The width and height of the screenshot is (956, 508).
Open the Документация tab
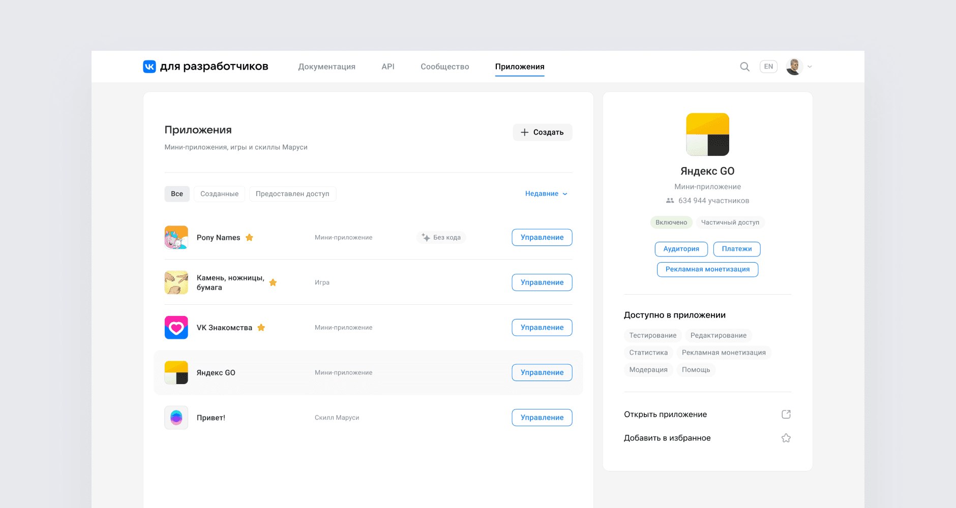[326, 67]
